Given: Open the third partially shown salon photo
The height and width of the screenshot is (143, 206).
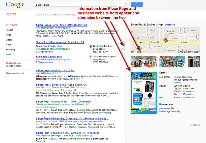Looking at the screenshot, I should point(194,62).
